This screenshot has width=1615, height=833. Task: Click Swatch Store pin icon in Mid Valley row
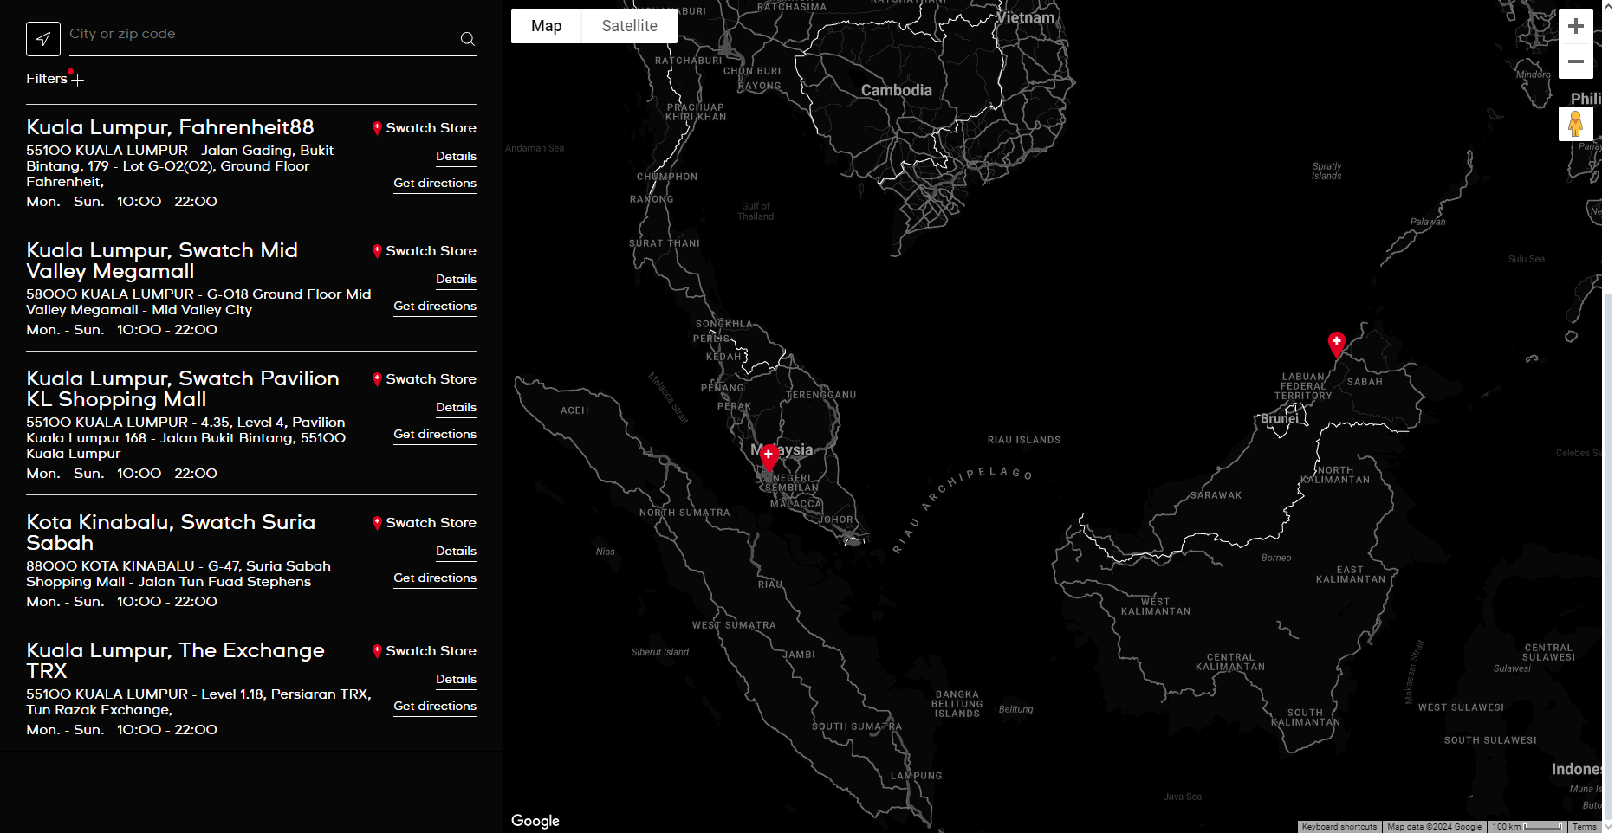click(377, 251)
